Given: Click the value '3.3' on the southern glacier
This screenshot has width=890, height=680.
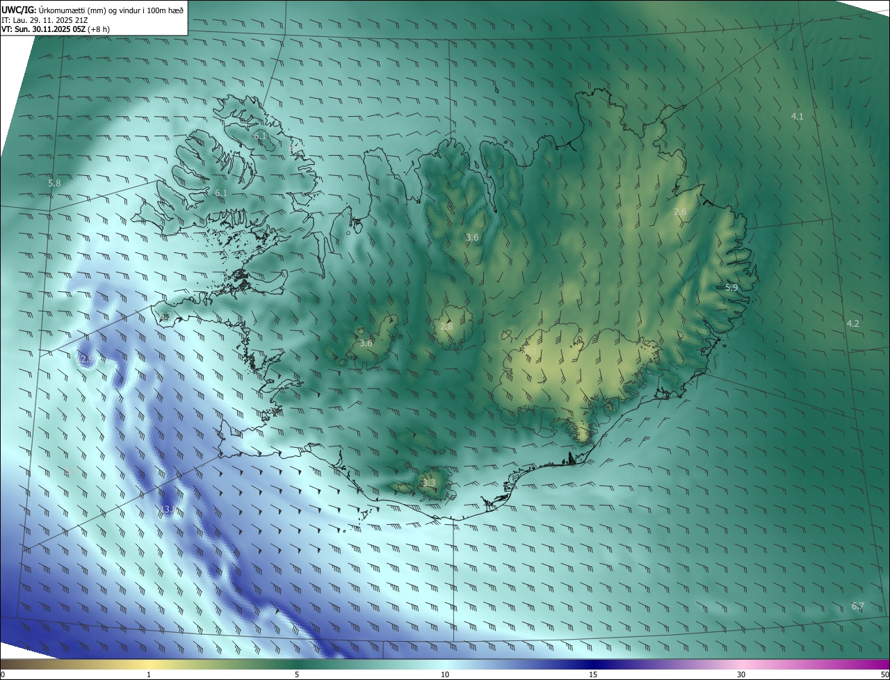Looking at the screenshot, I should pyautogui.click(x=429, y=483).
